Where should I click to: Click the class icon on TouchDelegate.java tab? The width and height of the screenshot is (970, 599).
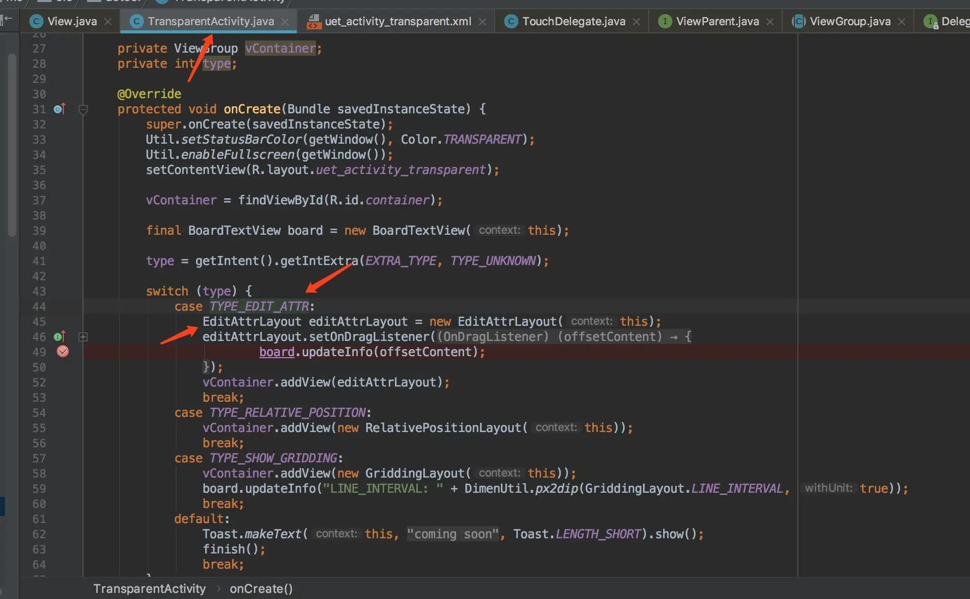[x=511, y=21]
